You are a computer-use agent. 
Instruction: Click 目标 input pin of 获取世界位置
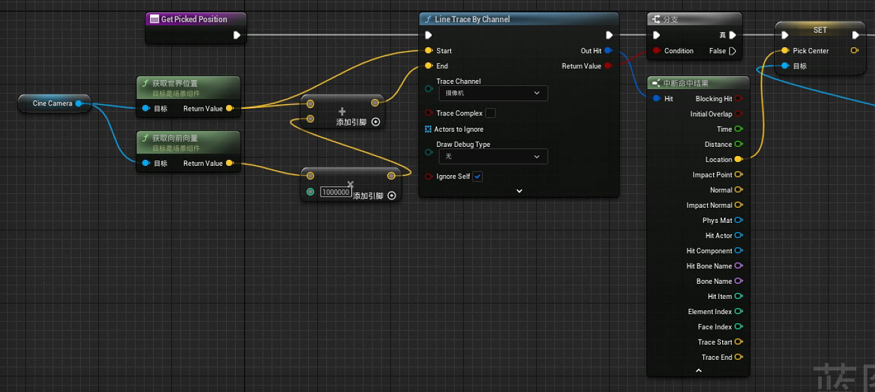pyautogui.click(x=146, y=108)
